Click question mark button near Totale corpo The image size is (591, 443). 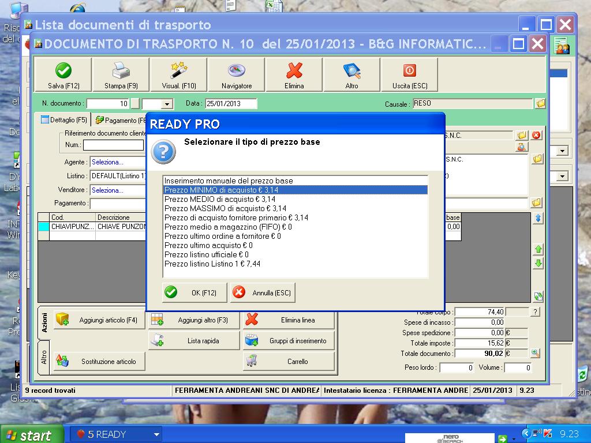(x=535, y=311)
